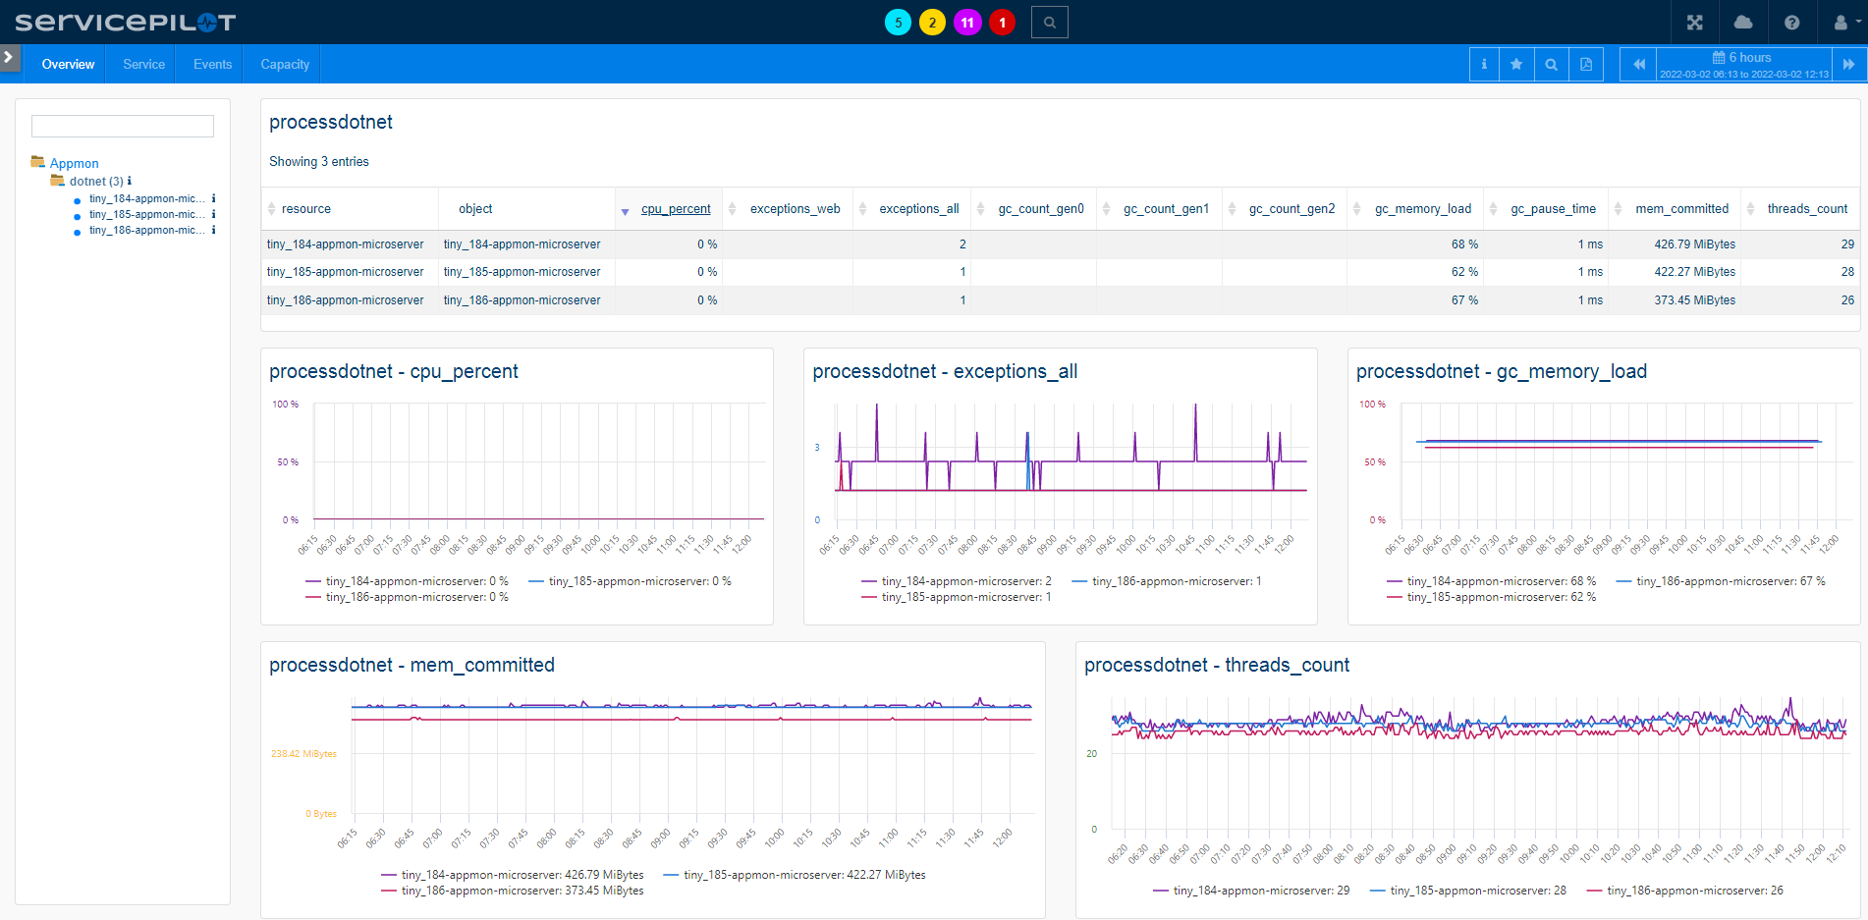Viewport: 1868px width, 920px height.
Task: Click the sidebar filter input field
Action: [x=122, y=126]
